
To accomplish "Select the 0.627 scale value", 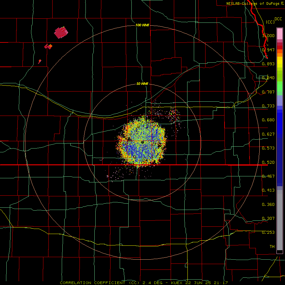I will pyautogui.click(x=268, y=134).
